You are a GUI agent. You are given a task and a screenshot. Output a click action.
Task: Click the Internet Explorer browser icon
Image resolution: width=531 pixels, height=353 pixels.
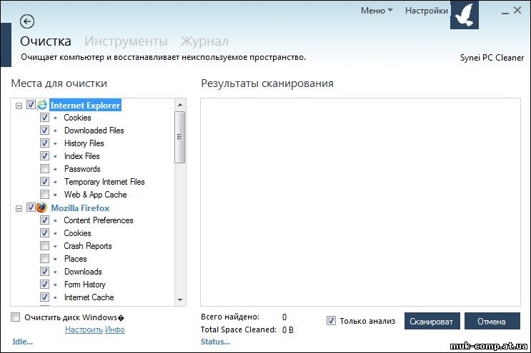tap(42, 105)
